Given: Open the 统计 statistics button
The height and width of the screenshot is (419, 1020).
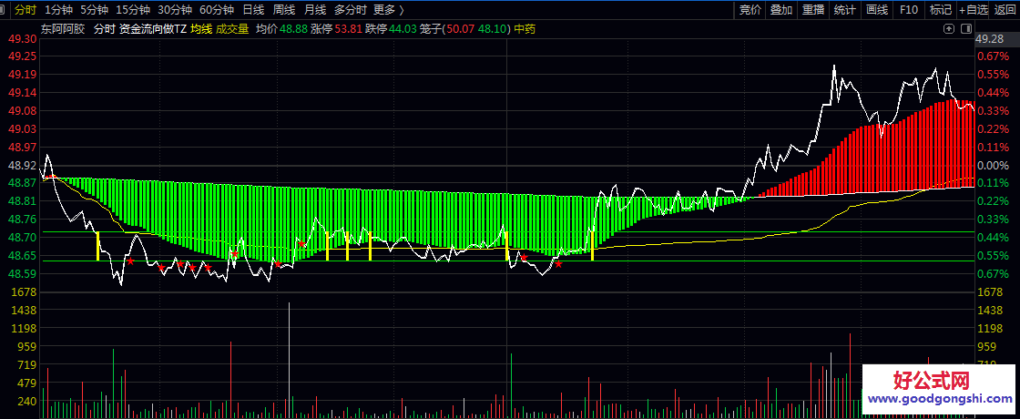Looking at the screenshot, I should click(x=845, y=10).
